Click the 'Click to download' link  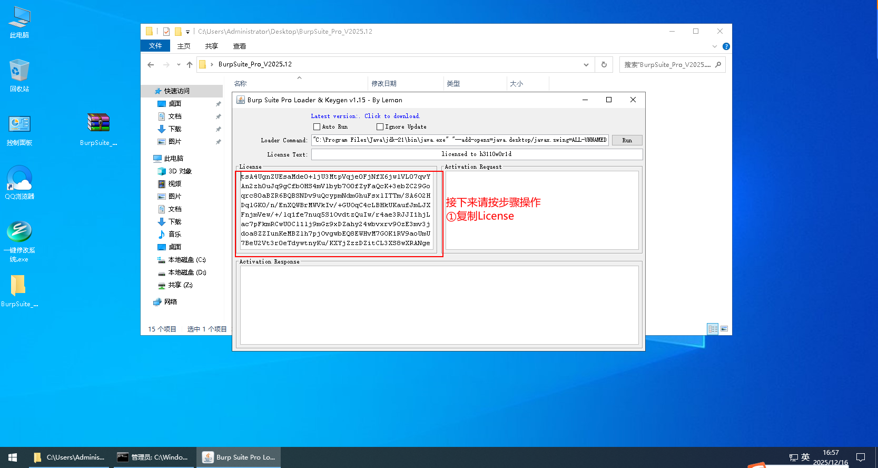coord(392,116)
